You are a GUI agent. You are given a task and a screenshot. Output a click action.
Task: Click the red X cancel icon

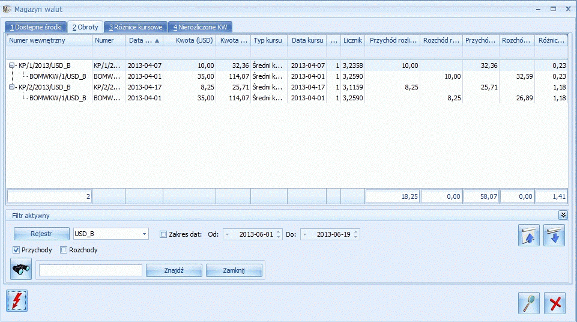pyautogui.click(x=555, y=303)
